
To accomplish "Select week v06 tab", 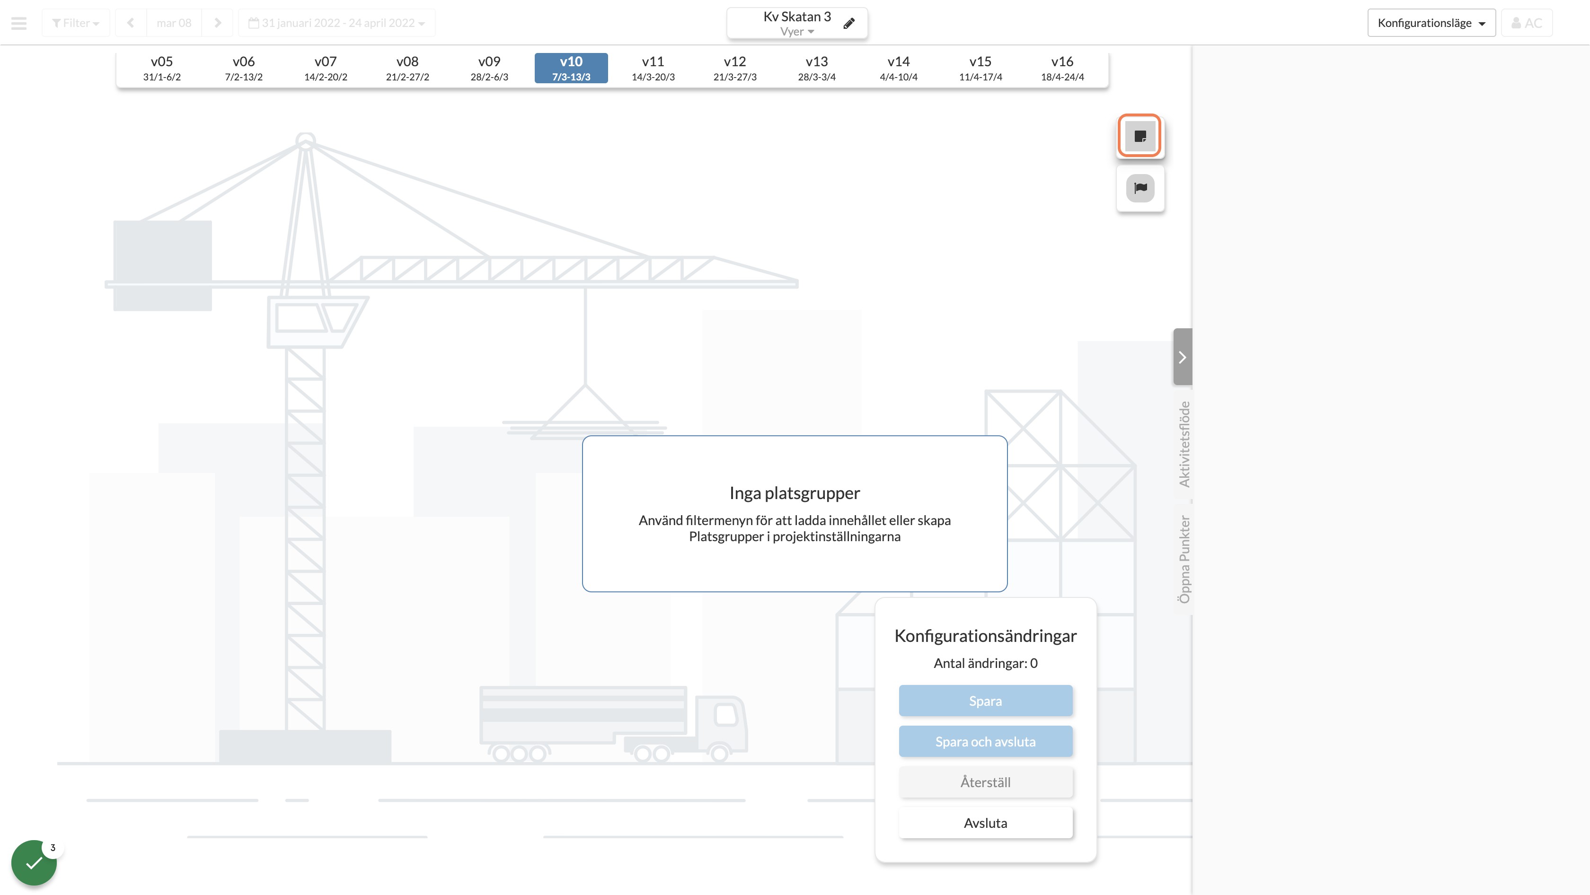I will coord(244,68).
